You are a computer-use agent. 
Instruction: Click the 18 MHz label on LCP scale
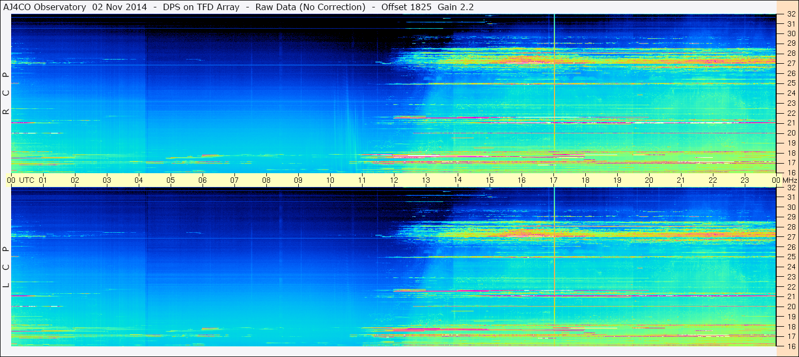790,327
